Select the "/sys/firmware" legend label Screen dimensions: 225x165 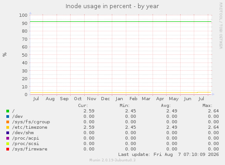click(30, 149)
